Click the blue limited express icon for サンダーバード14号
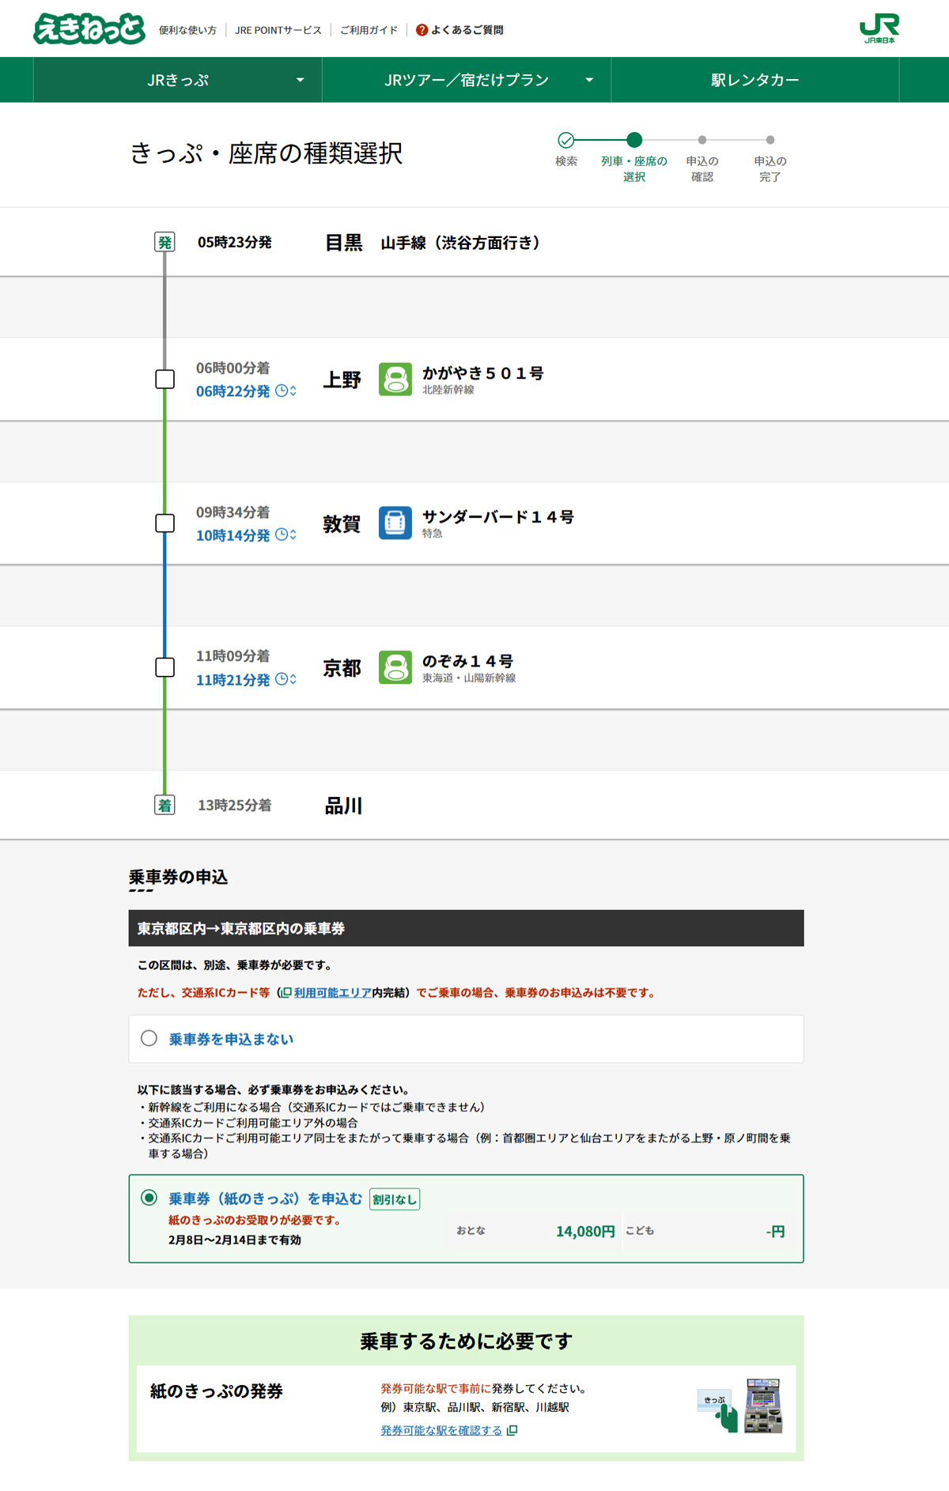Image resolution: width=949 pixels, height=1491 pixels. [x=395, y=523]
